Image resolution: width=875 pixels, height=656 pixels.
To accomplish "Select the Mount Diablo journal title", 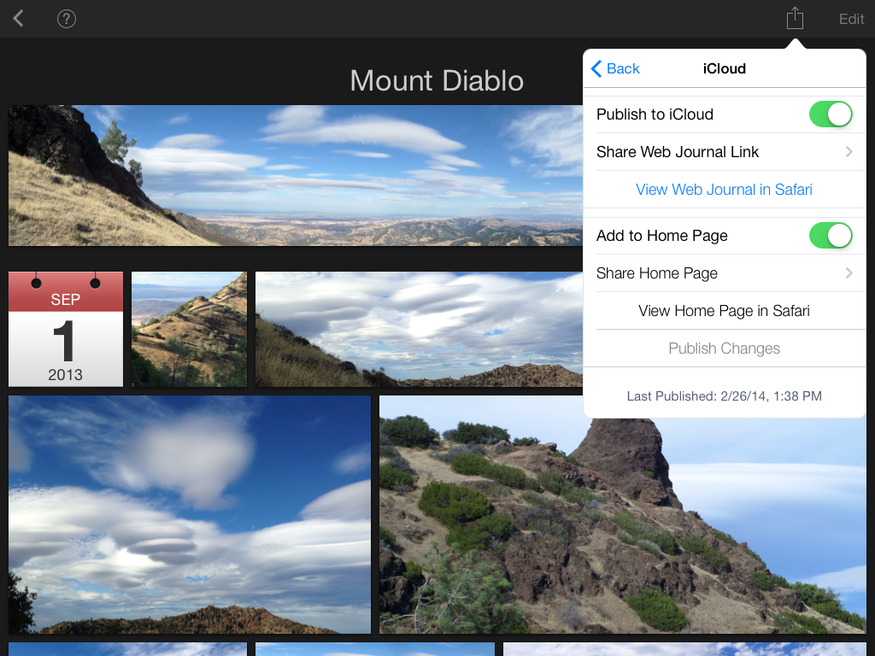I will pyautogui.click(x=437, y=81).
